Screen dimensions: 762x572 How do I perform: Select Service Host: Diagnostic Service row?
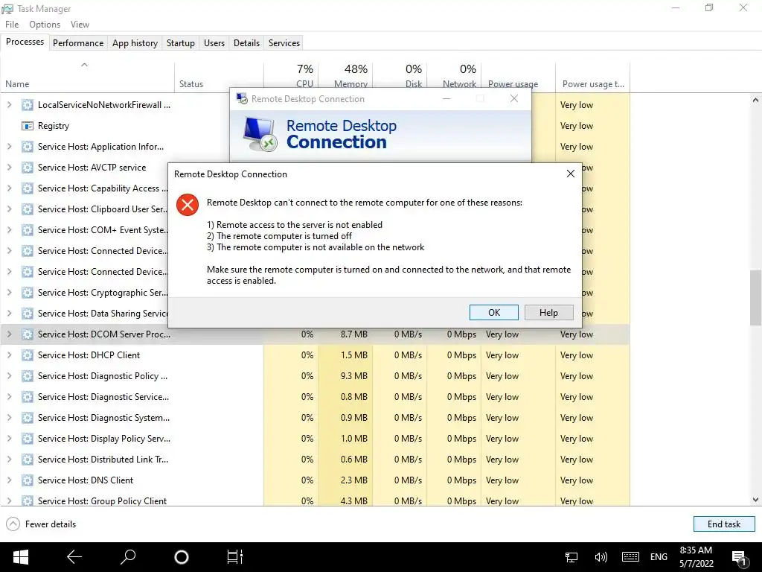pyautogui.click(x=315, y=397)
